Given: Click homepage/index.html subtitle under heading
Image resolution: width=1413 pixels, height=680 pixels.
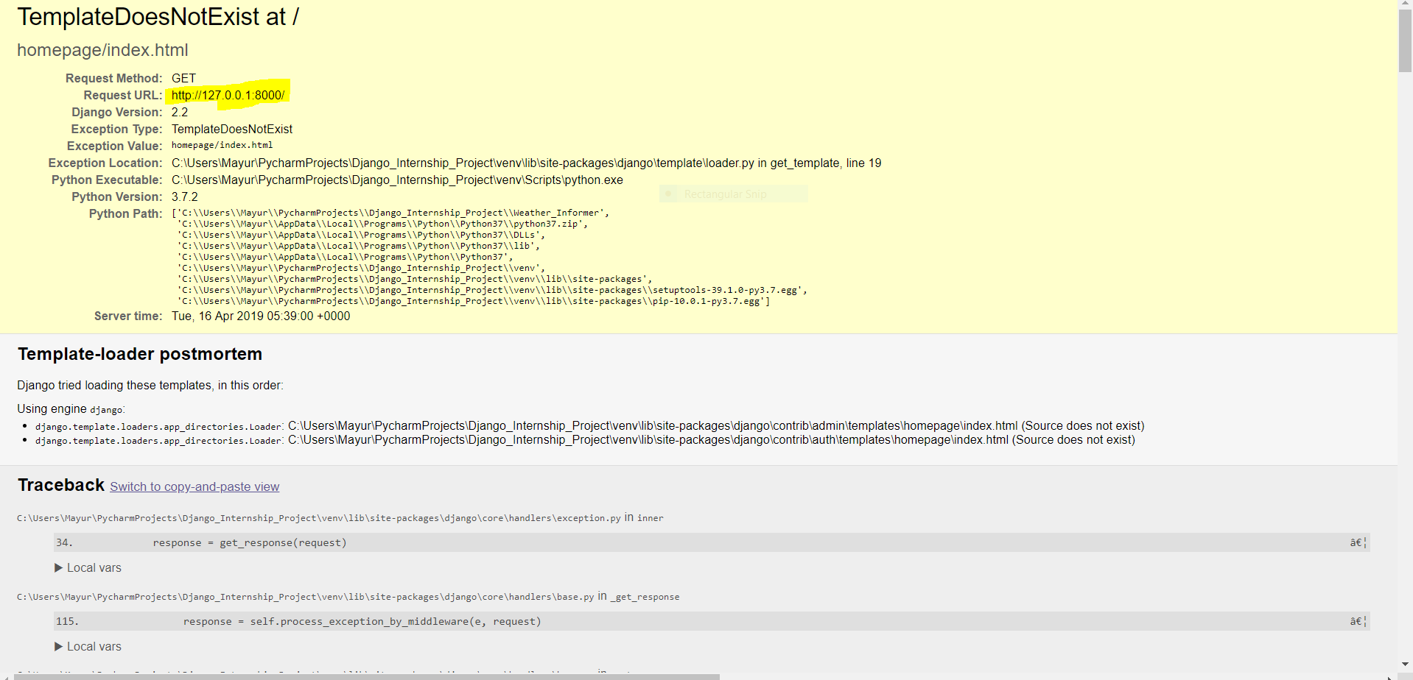Looking at the screenshot, I should point(102,50).
